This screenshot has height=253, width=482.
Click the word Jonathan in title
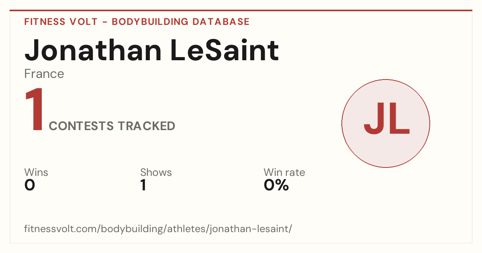click(93, 50)
